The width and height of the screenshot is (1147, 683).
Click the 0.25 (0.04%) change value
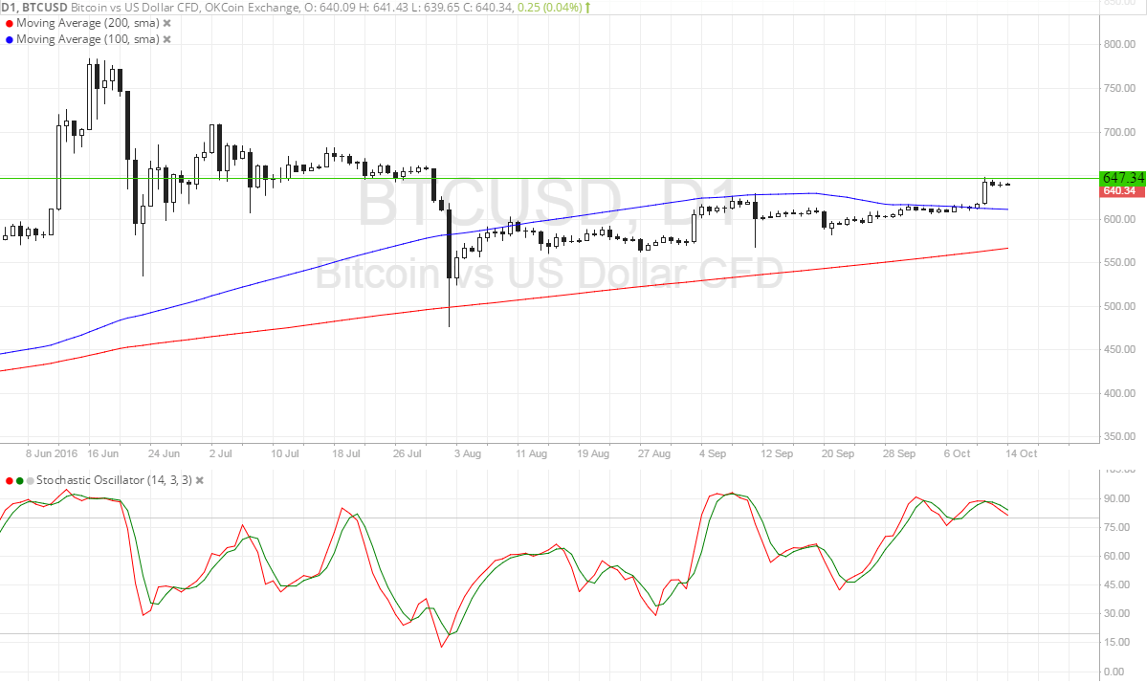point(549,8)
